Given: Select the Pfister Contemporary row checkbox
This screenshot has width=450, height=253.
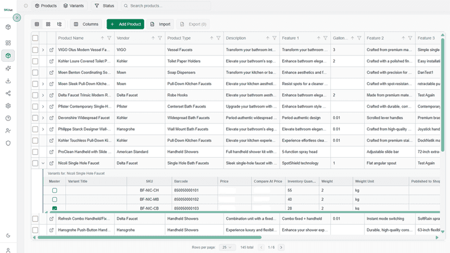Looking at the screenshot, I should (x=35, y=106).
